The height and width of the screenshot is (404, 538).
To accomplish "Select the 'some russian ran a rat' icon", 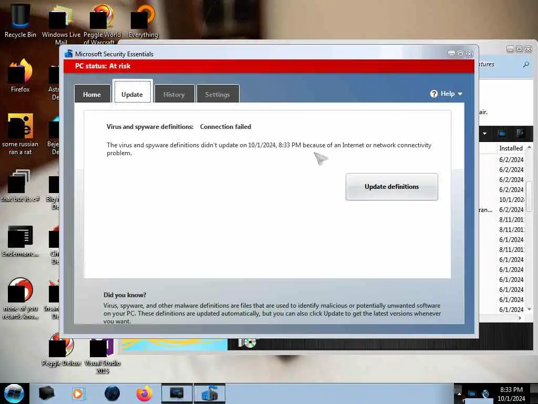I will (20, 134).
